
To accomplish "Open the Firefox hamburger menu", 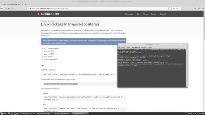I will pyautogui.click(x=203, y=8).
